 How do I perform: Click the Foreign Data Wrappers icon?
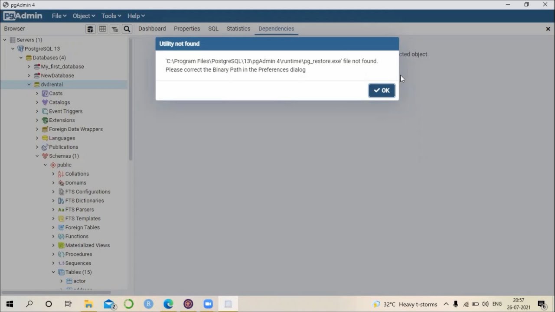pyautogui.click(x=45, y=129)
